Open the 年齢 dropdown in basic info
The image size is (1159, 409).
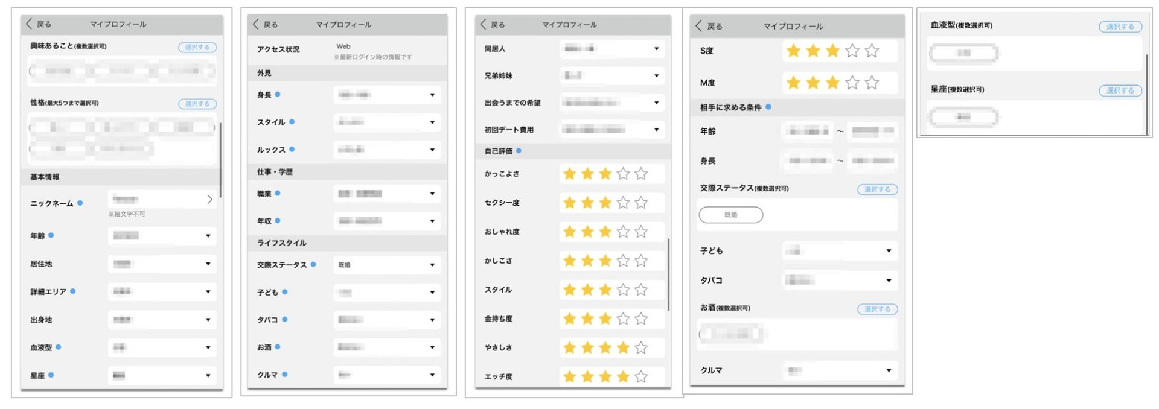162,236
